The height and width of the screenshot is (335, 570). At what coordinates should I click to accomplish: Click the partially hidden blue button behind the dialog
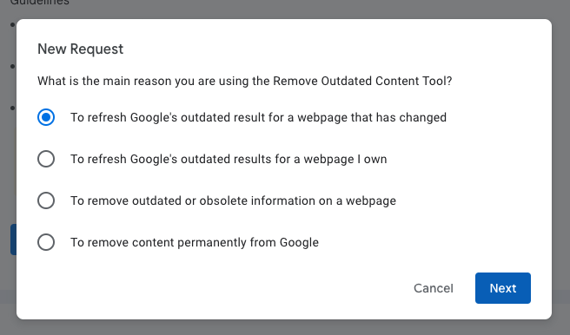pyautogui.click(x=13, y=240)
